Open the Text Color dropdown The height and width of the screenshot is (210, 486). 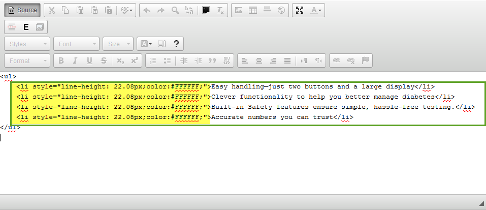(x=316, y=10)
